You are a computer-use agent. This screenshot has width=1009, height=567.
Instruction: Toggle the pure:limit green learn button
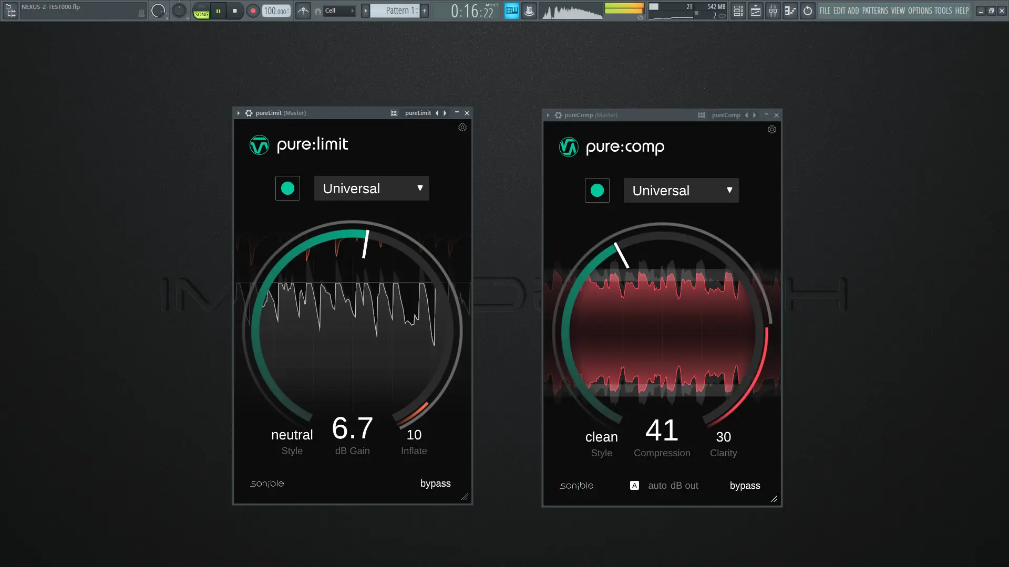(x=287, y=188)
